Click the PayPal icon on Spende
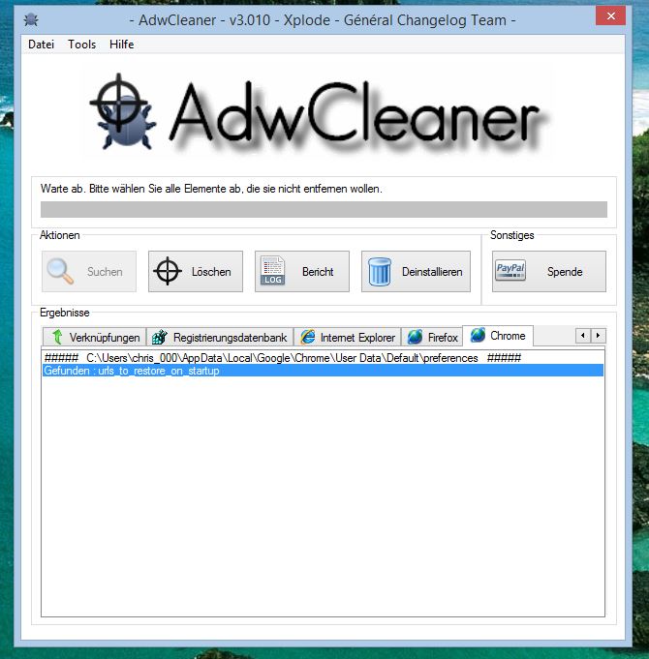The height and width of the screenshot is (659, 649). tap(510, 271)
